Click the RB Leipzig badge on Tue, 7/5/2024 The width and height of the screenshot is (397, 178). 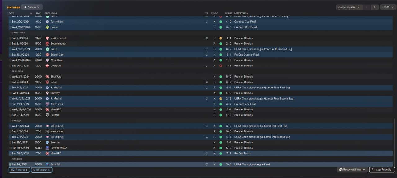point(47,137)
